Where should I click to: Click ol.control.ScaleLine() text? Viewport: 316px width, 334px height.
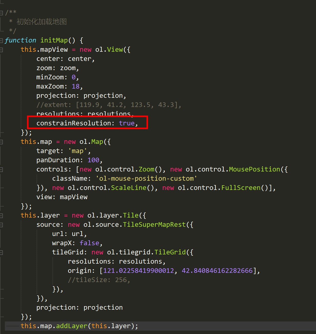click(x=111, y=188)
